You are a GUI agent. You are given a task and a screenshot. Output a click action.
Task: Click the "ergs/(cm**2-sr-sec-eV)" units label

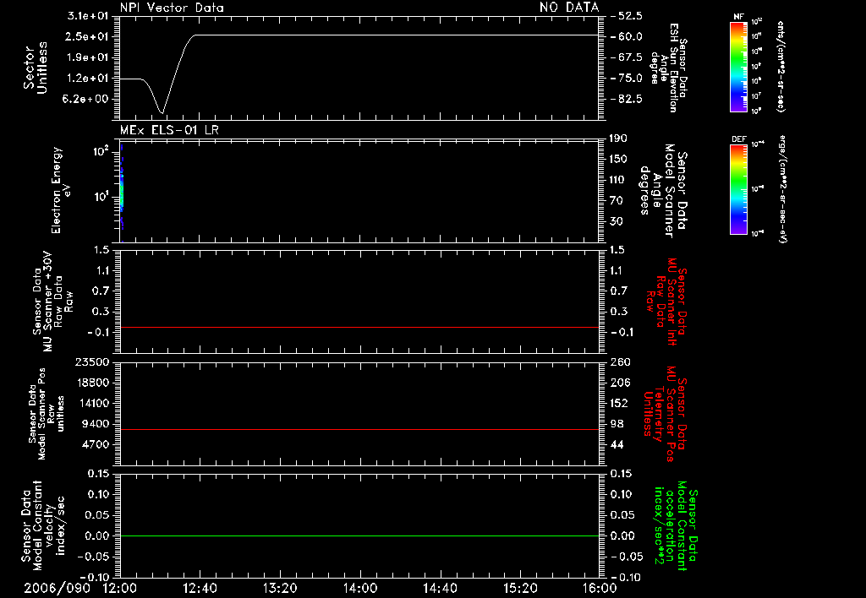(782, 188)
